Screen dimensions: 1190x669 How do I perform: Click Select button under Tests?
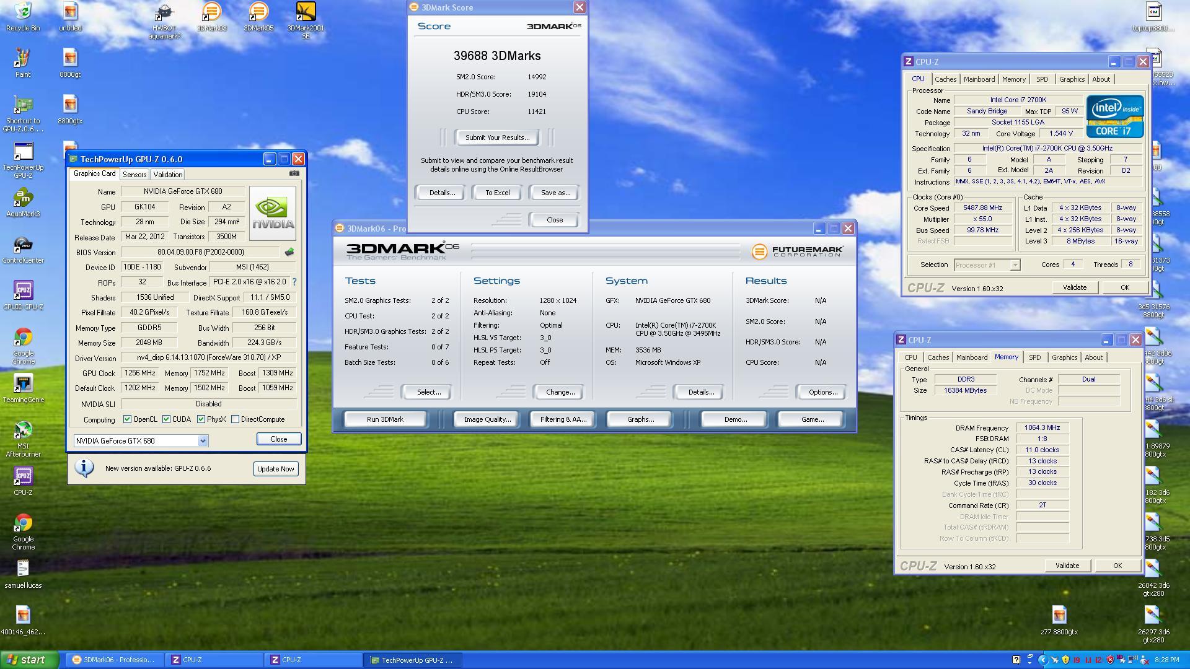[x=428, y=392]
